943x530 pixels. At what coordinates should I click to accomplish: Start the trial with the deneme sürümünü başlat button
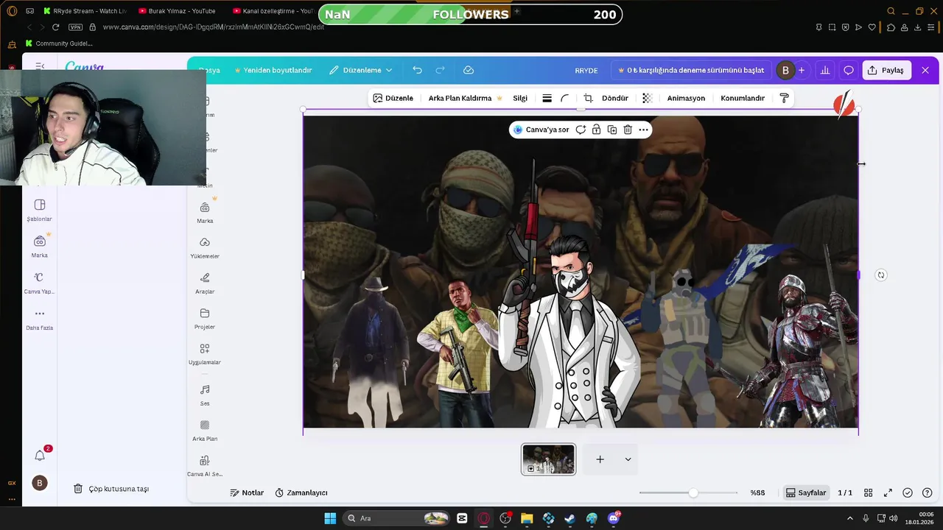pyautogui.click(x=691, y=70)
